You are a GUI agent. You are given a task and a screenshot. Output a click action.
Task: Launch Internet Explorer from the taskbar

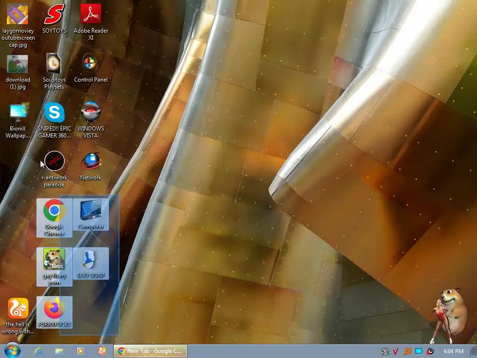[37, 351]
